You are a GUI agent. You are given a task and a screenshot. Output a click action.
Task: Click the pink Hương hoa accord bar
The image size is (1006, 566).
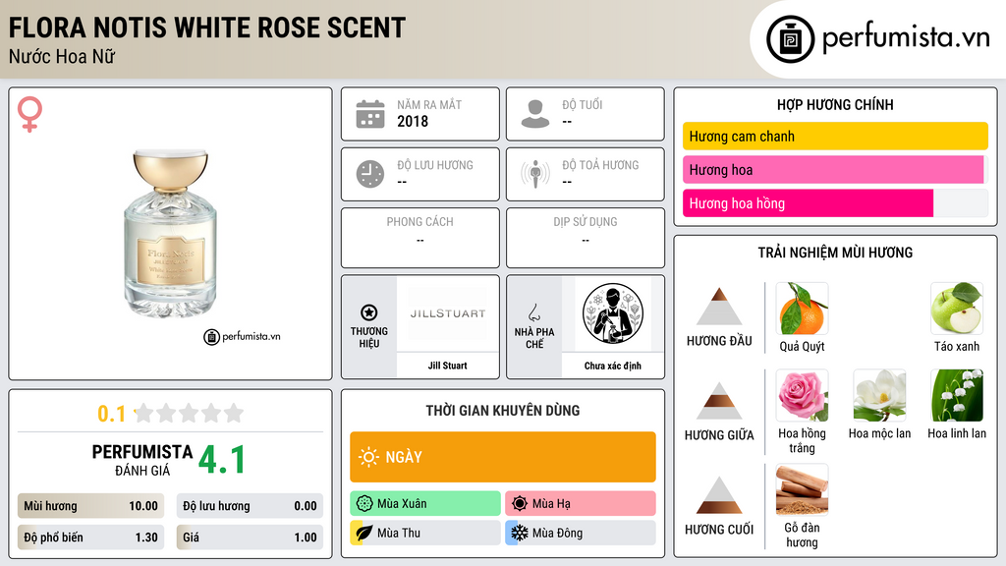(835, 169)
